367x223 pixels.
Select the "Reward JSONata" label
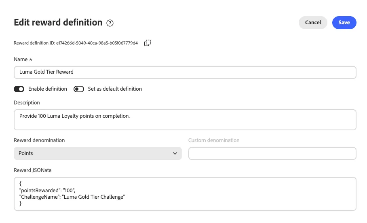[x=32, y=170]
